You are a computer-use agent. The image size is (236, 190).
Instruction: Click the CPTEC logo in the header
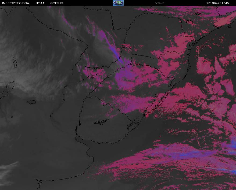118,3
